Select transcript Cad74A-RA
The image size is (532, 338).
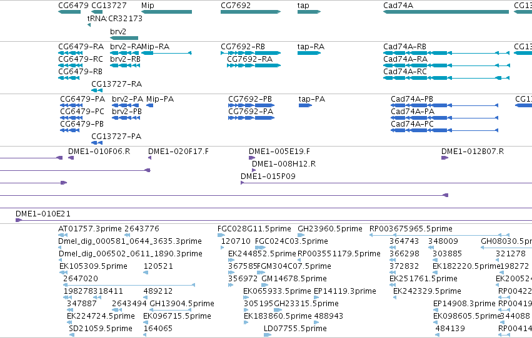(446, 65)
